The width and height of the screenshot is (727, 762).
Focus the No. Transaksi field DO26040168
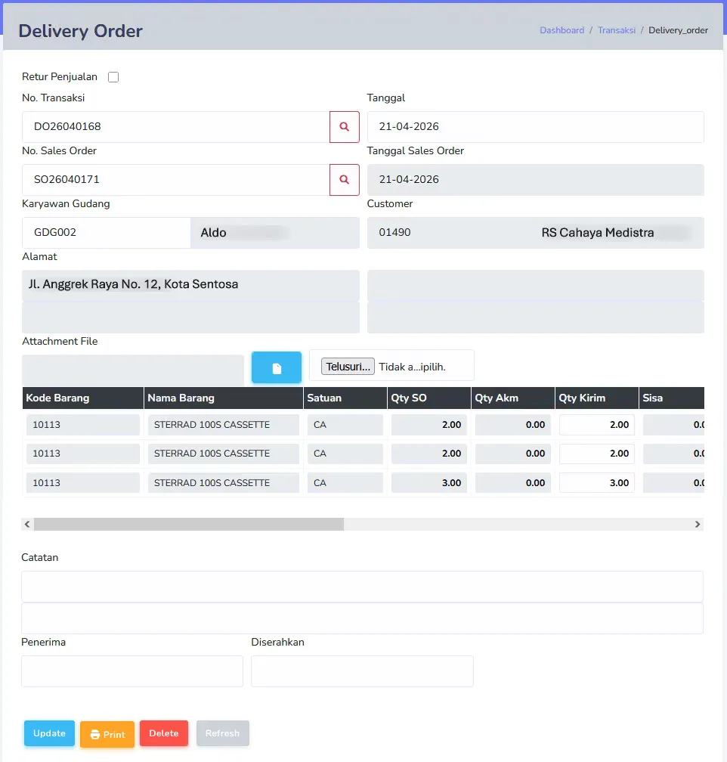(176, 127)
